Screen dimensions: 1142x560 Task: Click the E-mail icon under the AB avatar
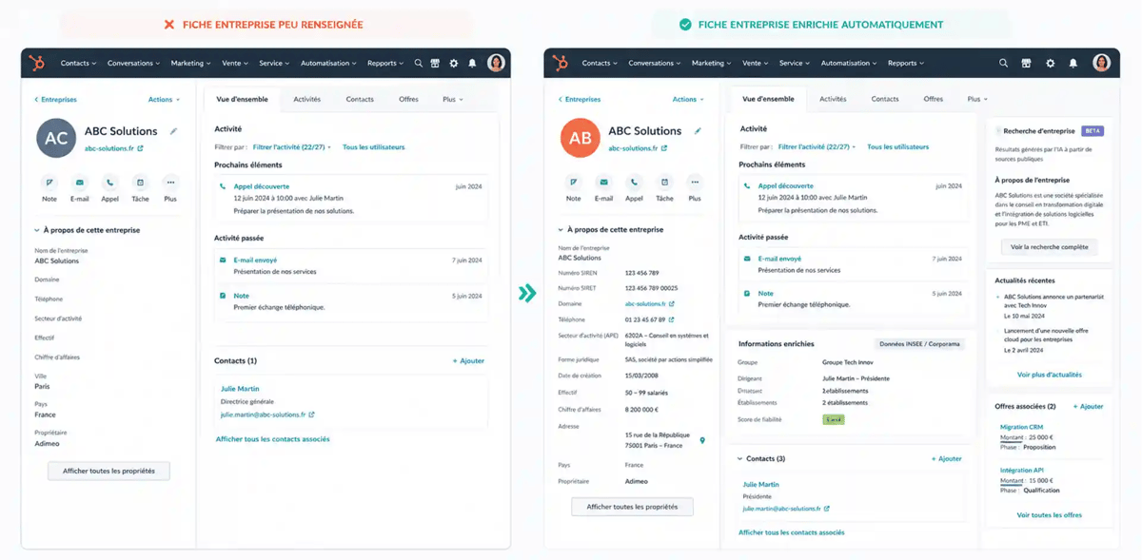(604, 182)
